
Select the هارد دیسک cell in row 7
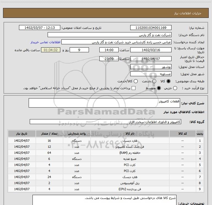tap(130, 177)
